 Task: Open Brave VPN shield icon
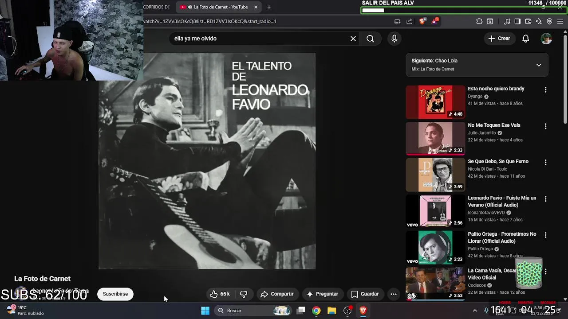(549, 21)
